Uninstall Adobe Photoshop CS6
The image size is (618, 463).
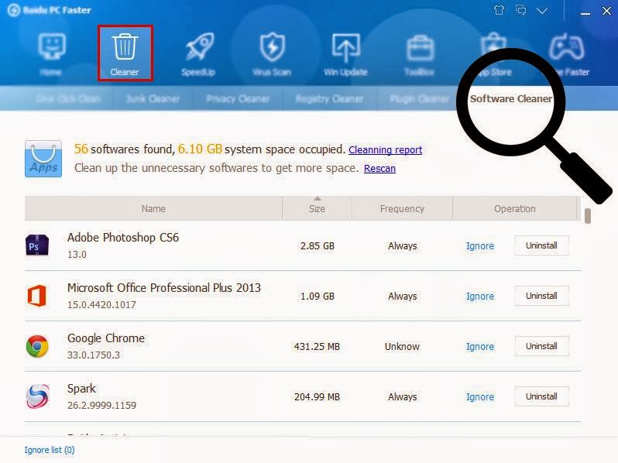pos(541,245)
